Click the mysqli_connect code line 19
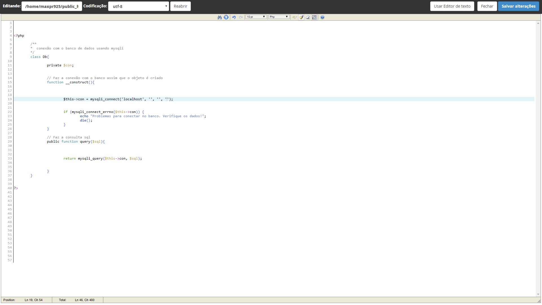Image resolution: width=542 pixels, height=305 pixels. [118, 99]
